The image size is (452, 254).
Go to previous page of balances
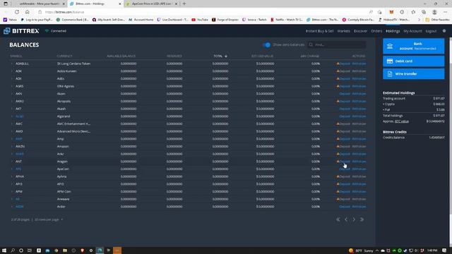[x=346, y=219]
